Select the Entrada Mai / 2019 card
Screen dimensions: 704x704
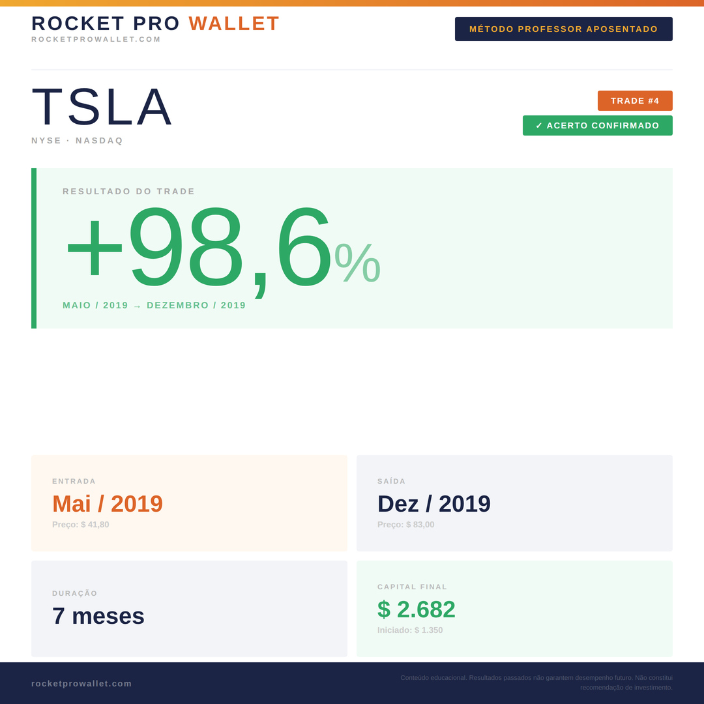(x=189, y=503)
